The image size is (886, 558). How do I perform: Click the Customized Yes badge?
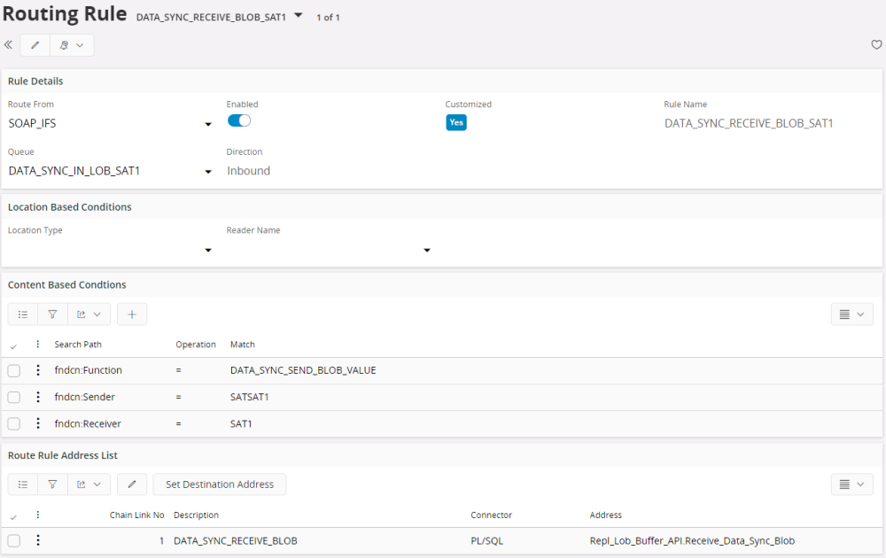[455, 123]
